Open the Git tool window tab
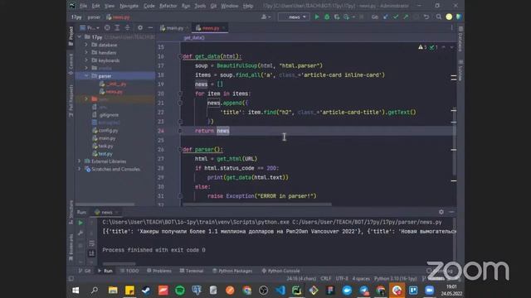 pos(85,271)
